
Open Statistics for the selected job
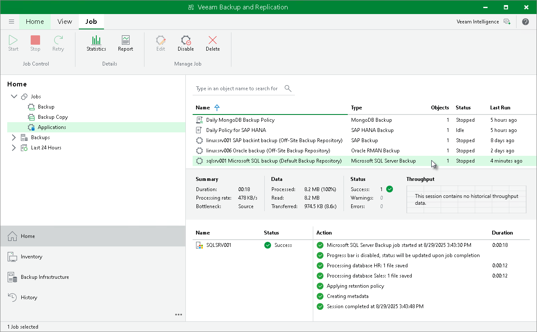click(96, 43)
